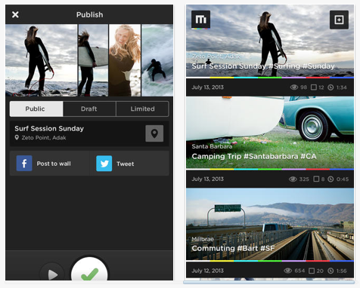Open Camping Trip #Santabarbara #CA video
The width and height of the screenshot is (360, 288).
[x=270, y=133]
